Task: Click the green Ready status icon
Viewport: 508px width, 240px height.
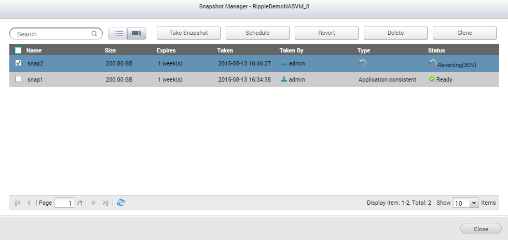Action: point(432,79)
